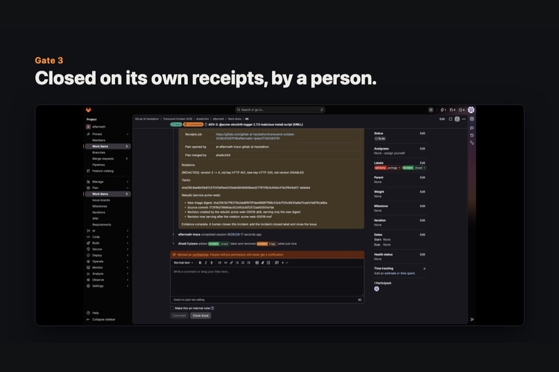Click the aftermath project avatar in sidebar
Viewport: 559px width, 372px height.
tap(88, 127)
